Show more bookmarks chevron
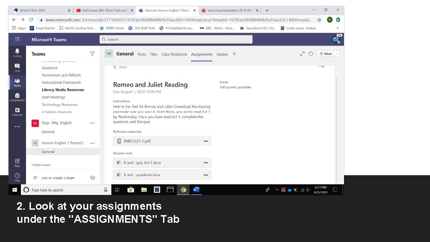 coord(338,28)
